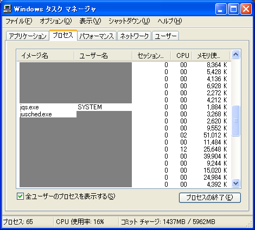
Task: Click the CPU value 02
Action: [183, 135]
